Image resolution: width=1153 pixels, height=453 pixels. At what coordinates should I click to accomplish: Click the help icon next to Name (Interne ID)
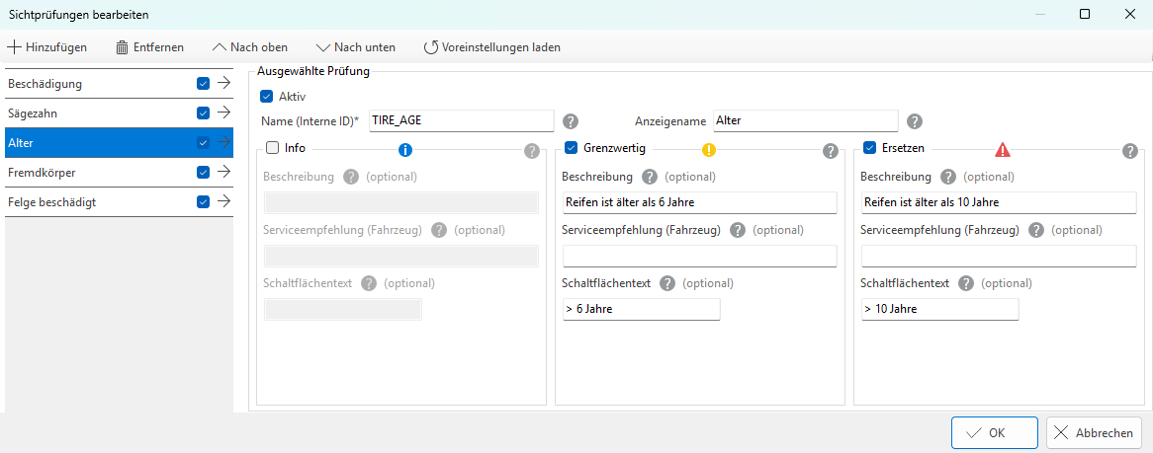[x=571, y=121]
